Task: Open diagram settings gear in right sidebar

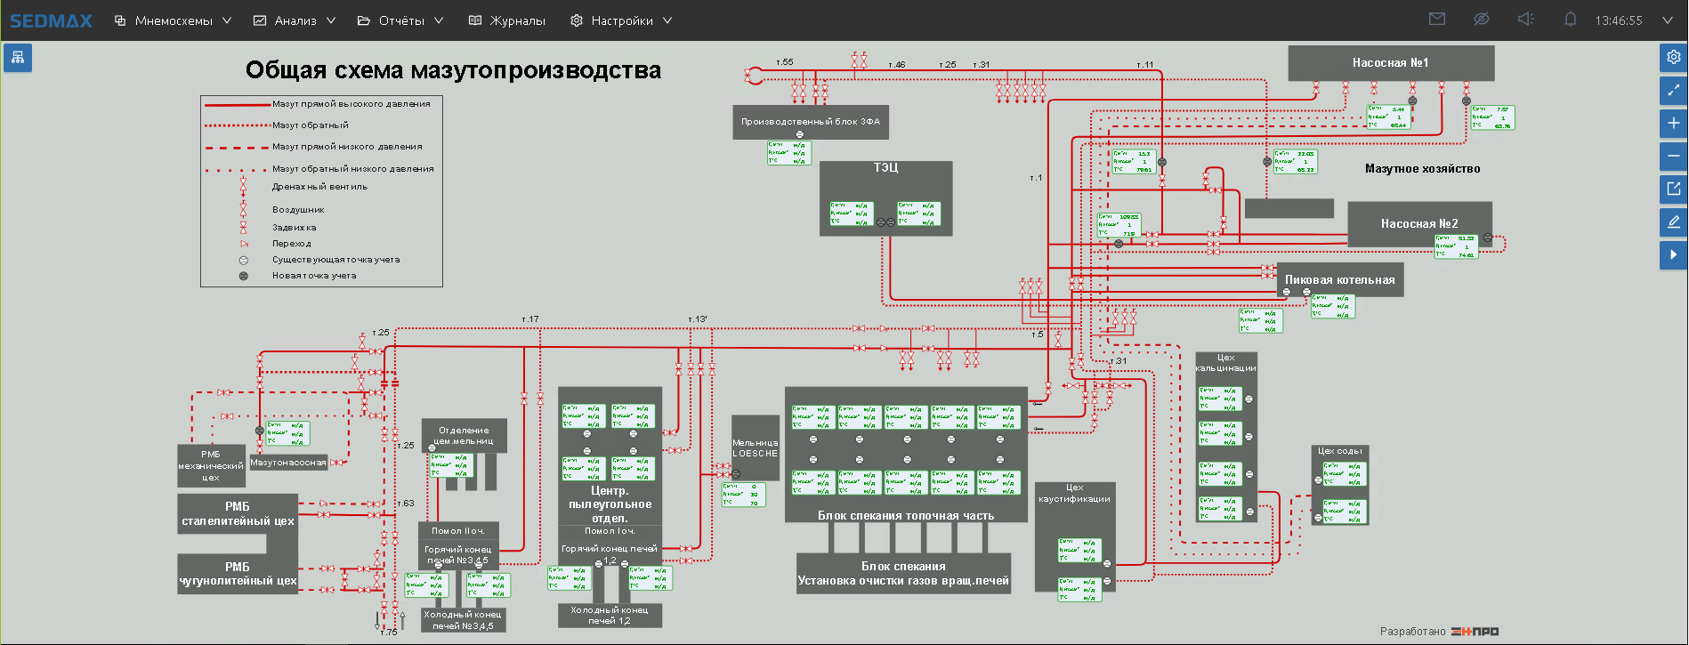Action: [x=1673, y=57]
